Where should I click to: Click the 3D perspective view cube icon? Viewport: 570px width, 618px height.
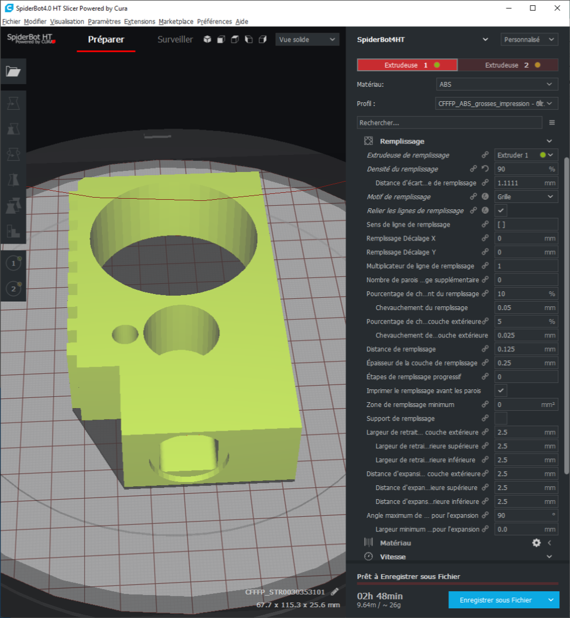pyautogui.click(x=207, y=40)
